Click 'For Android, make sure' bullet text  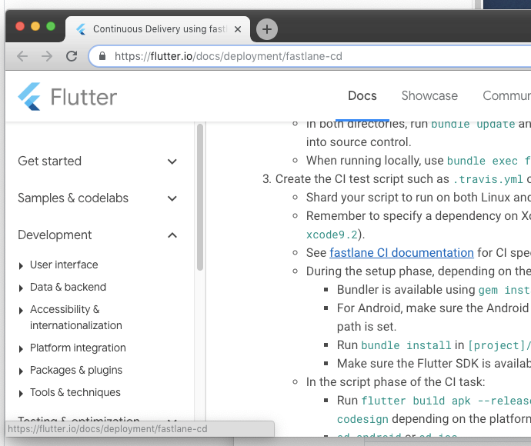click(434, 308)
